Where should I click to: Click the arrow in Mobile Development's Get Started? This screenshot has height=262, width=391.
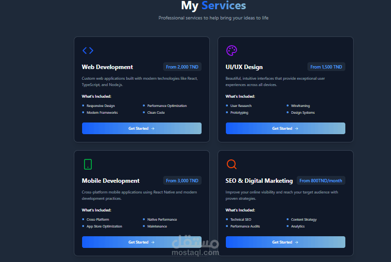pyautogui.click(x=153, y=242)
